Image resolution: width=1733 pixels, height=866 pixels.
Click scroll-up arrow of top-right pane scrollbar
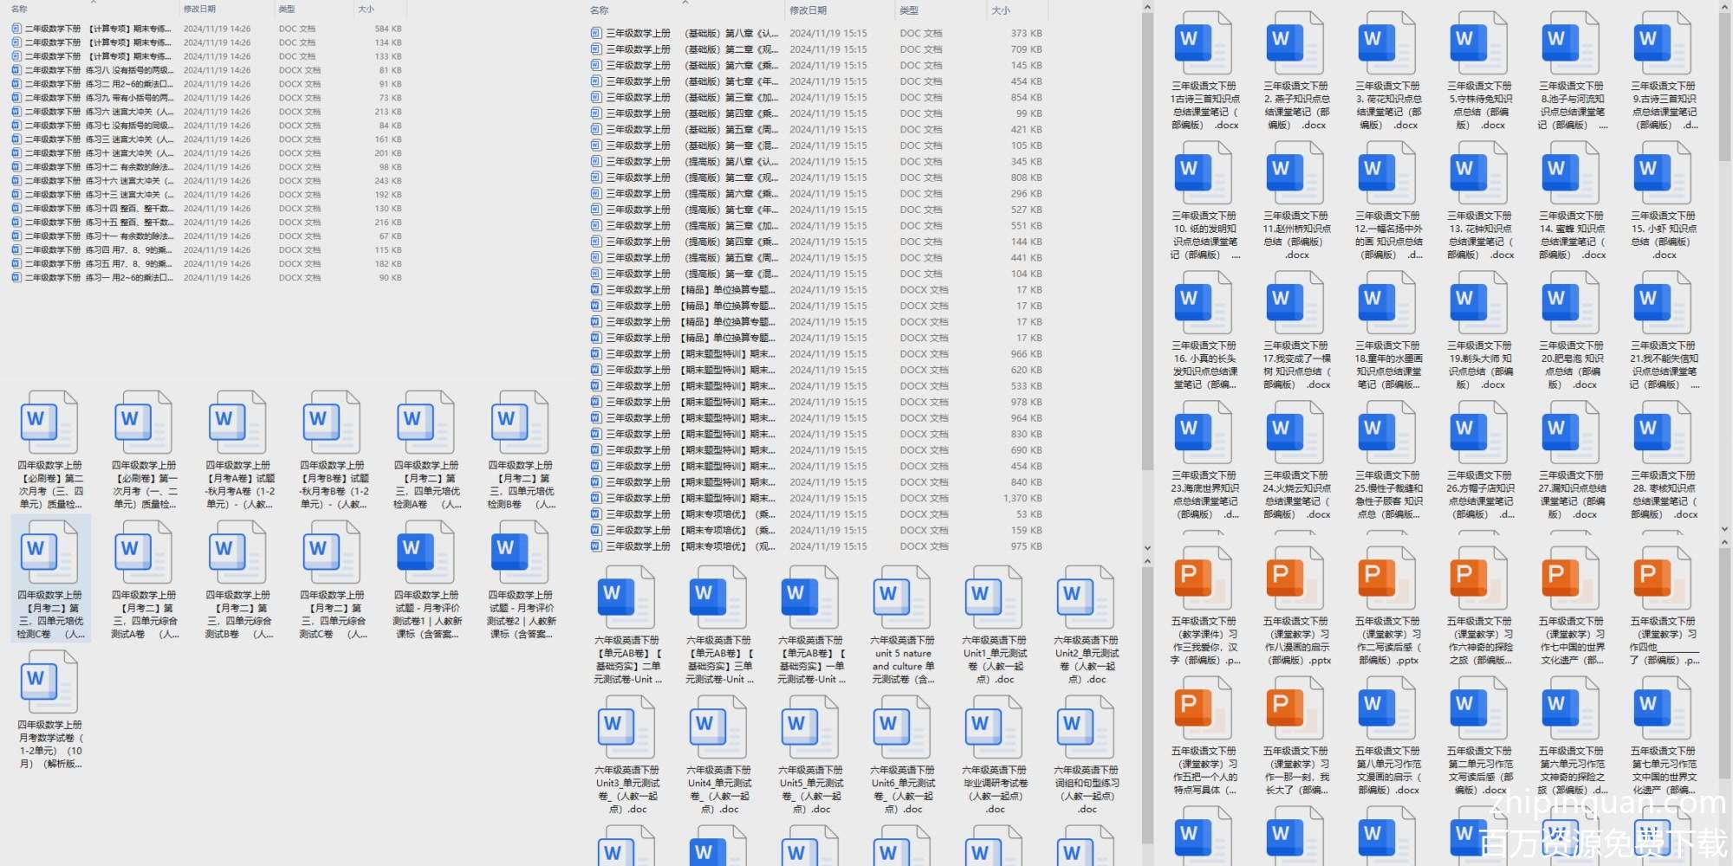click(1723, 7)
